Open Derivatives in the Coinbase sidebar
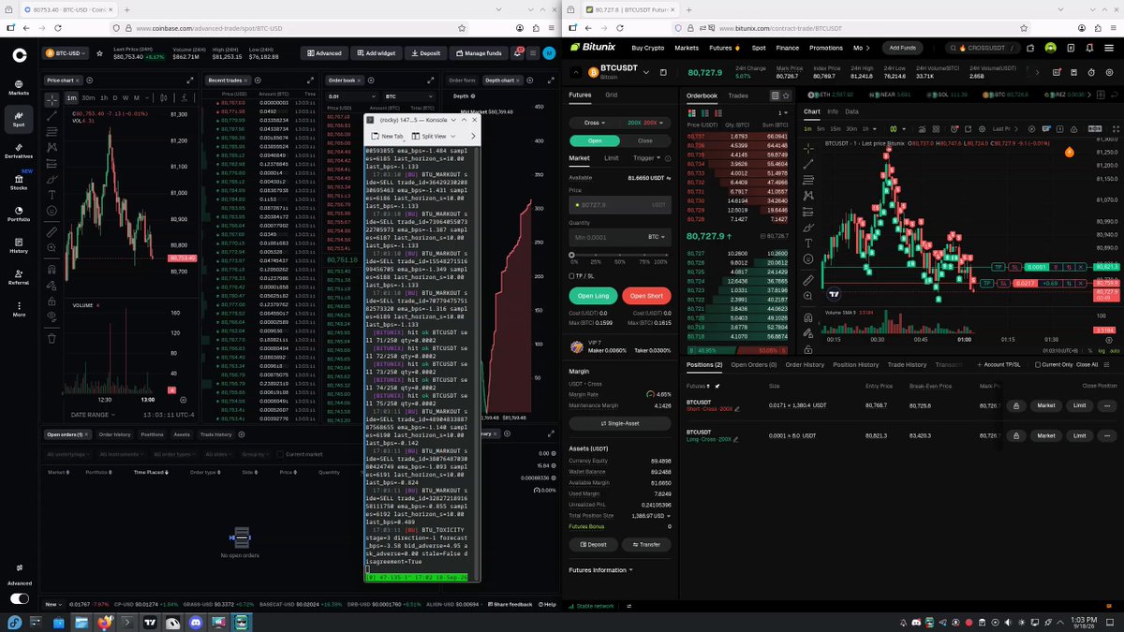 [x=19, y=150]
